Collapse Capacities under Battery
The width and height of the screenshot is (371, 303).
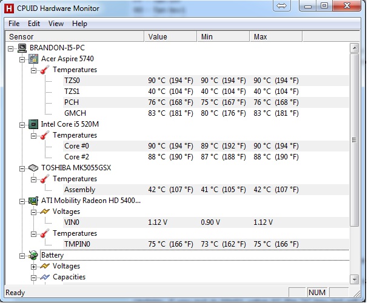coord(33,278)
